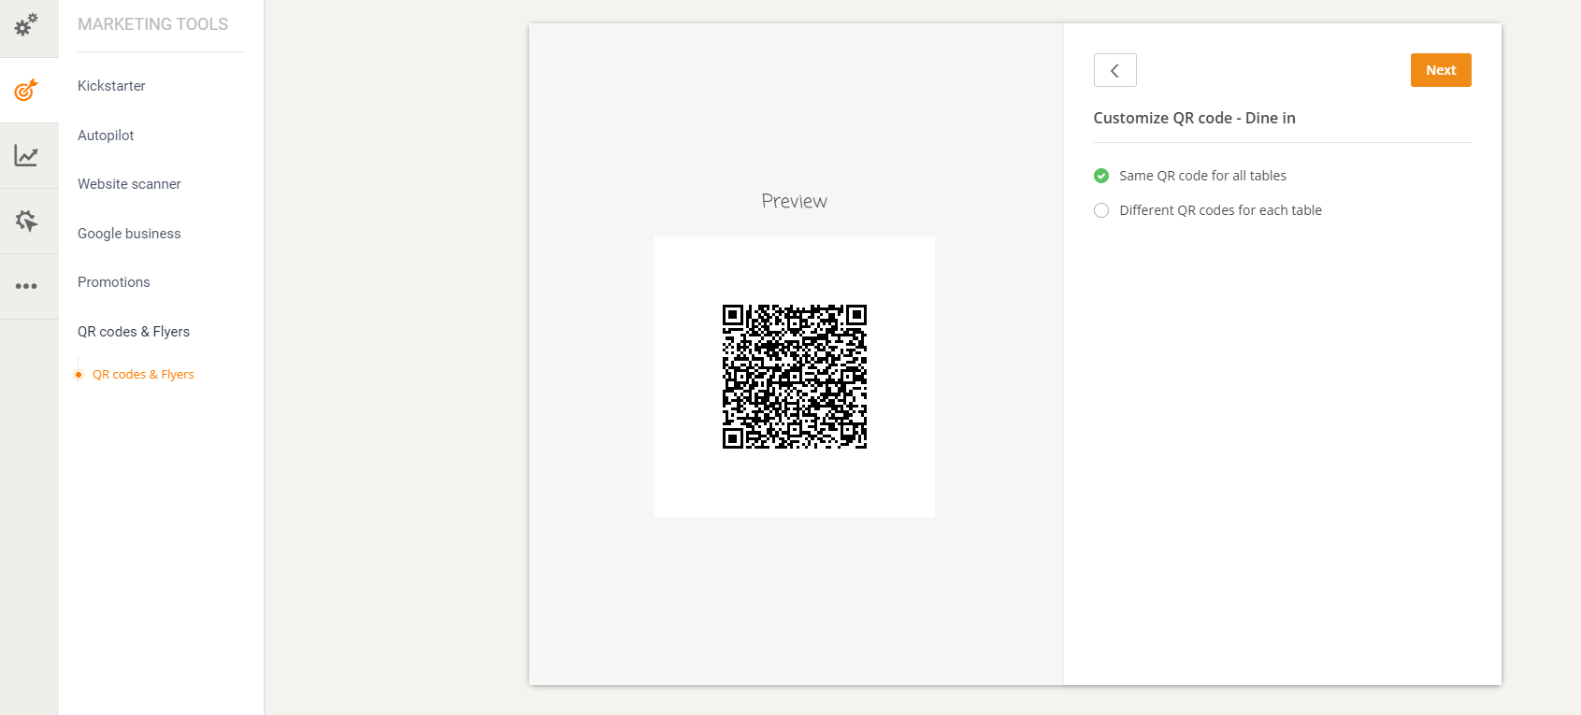Viewport: 1581px width, 715px height.
Task: Click the orange Next button
Action: coord(1440,70)
